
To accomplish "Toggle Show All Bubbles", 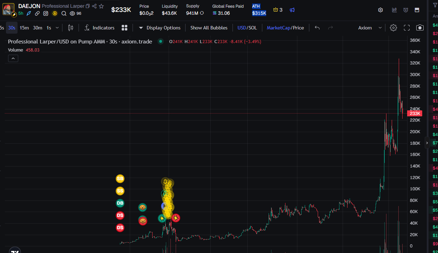I will (209, 28).
